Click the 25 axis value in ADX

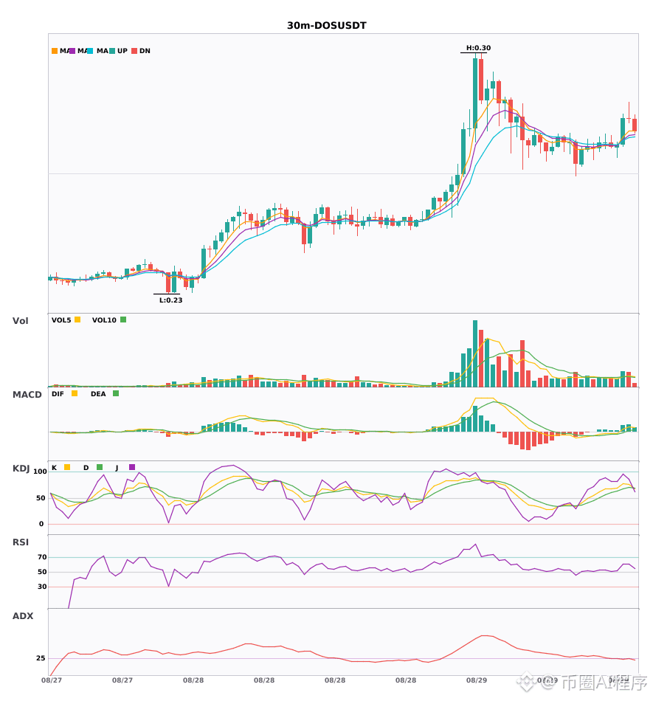pyautogui.click(x=41, y=658)
